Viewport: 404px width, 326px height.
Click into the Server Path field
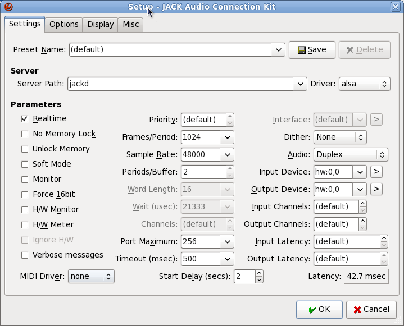(180, 84)
